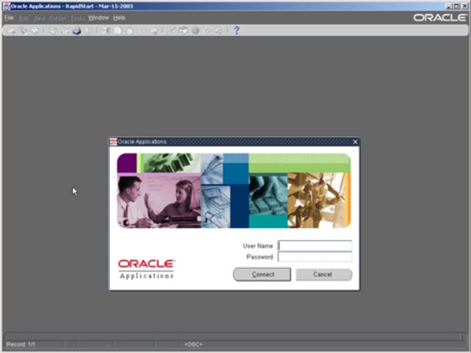The image size is (471, 353).
Task: Open the Window menu
Action: (x=98, y=18)
